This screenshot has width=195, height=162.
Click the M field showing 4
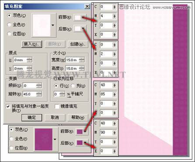(x=106, y=16)
